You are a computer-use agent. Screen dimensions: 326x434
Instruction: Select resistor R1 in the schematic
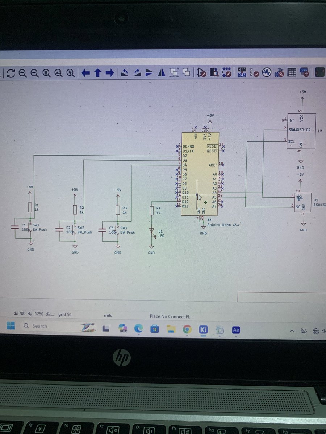click(30, 207)
